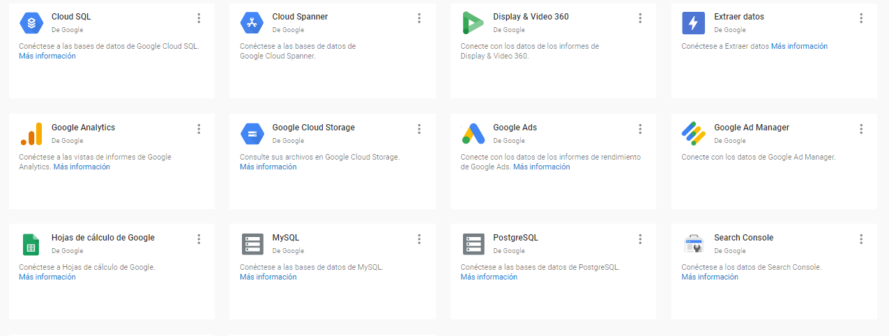
Task: Open Más información link for Google Analytics
Action: [x=82, y=167]
